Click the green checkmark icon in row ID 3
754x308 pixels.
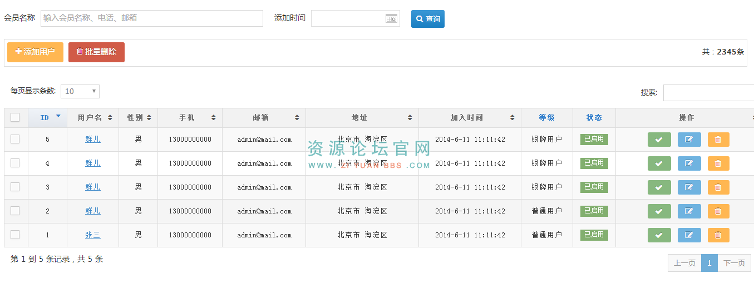[659, 187]
